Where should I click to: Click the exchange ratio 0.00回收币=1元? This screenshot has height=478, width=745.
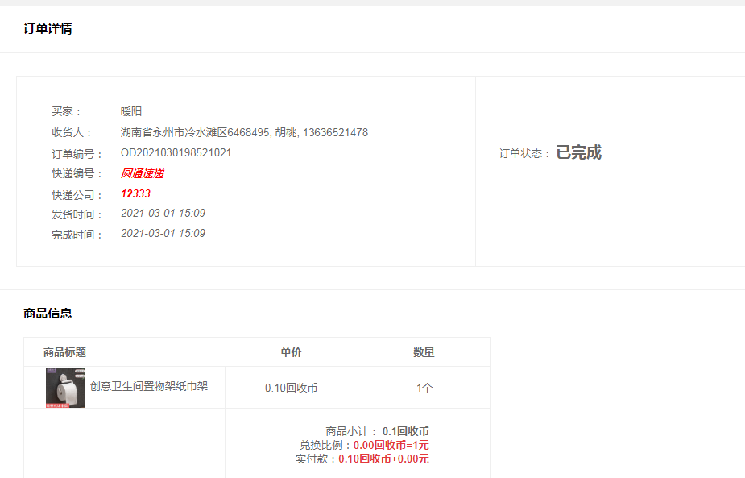(x=391, y=445)
